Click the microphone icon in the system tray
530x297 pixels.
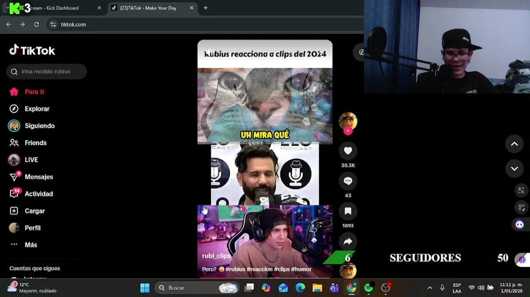442,288
